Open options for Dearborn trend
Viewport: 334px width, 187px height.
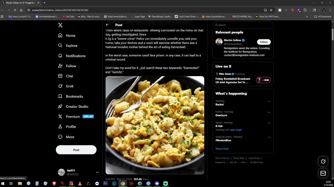pyautogui.click(x=269, y=112)
